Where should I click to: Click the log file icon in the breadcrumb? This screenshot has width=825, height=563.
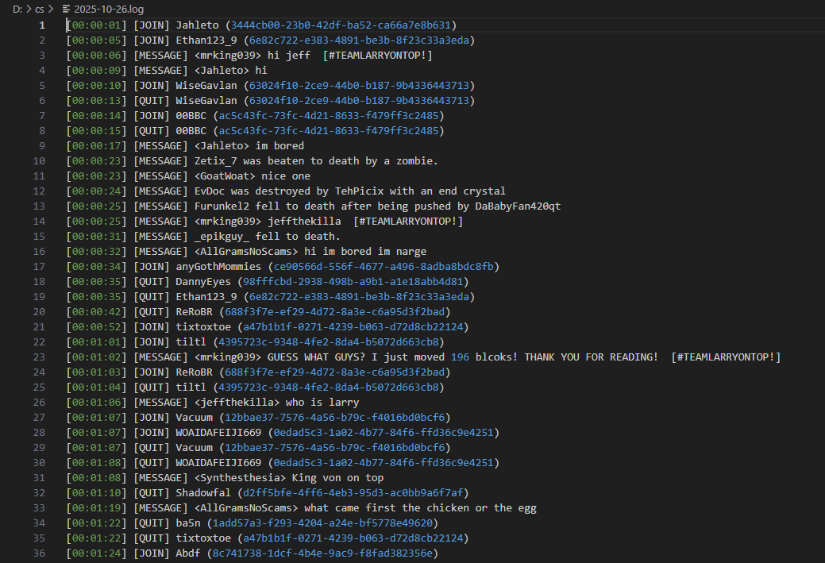(66, 9)
